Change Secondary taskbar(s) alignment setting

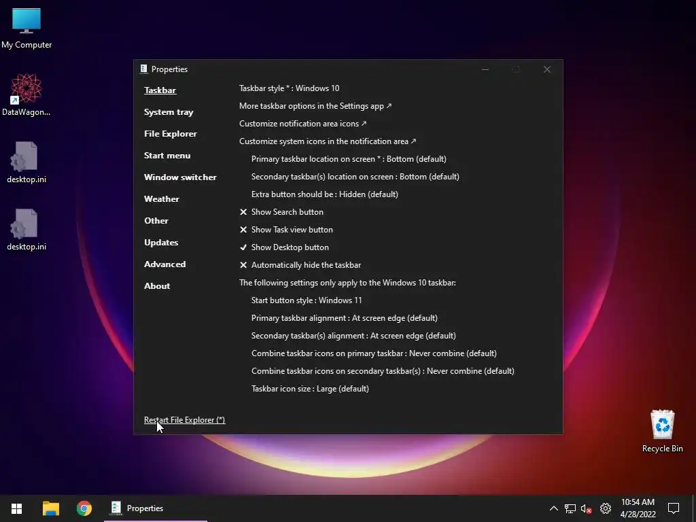tap(353, 336)
